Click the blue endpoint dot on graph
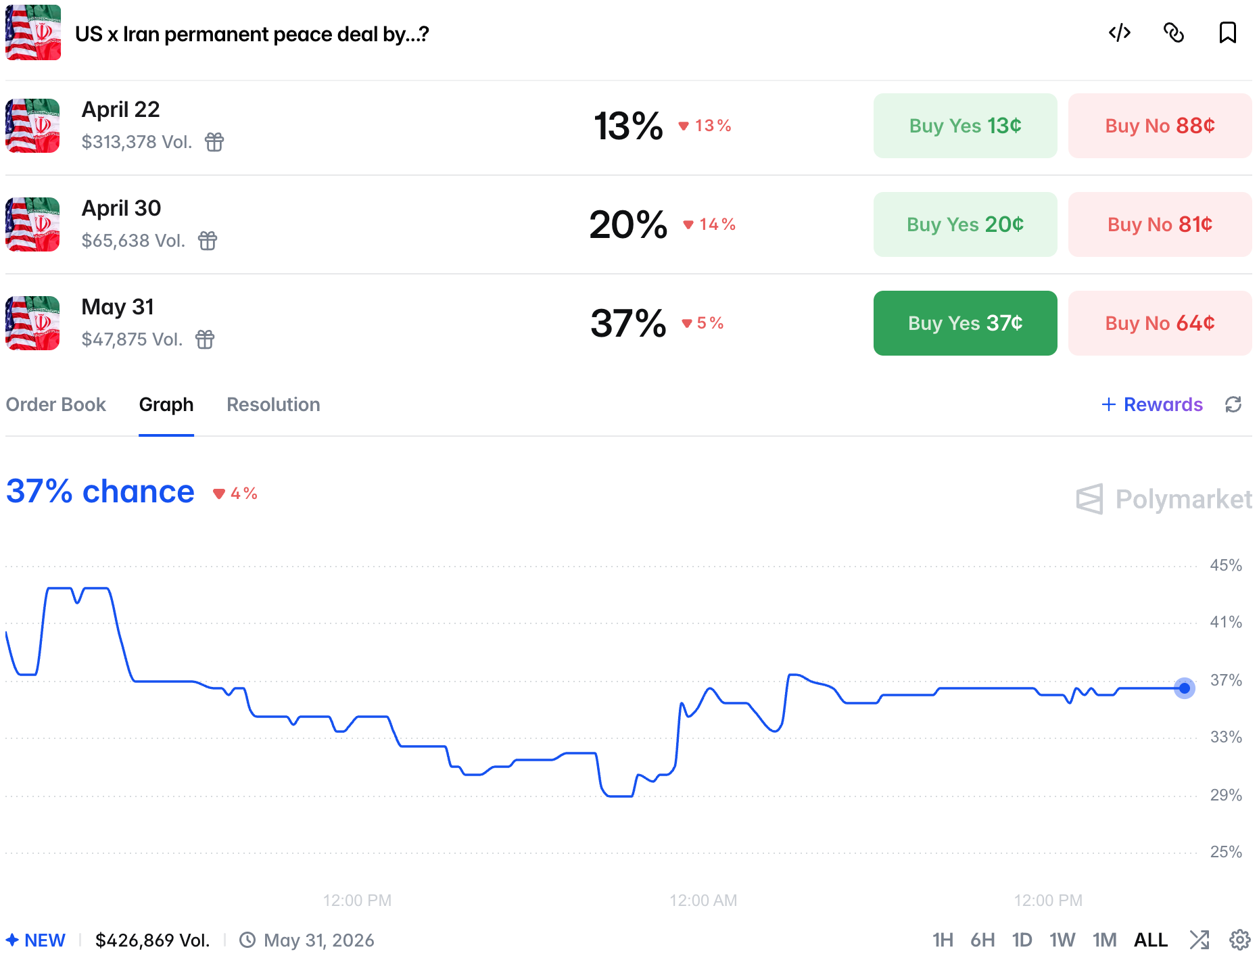This screenshot has width=1259, height=956. [1184, 688]
